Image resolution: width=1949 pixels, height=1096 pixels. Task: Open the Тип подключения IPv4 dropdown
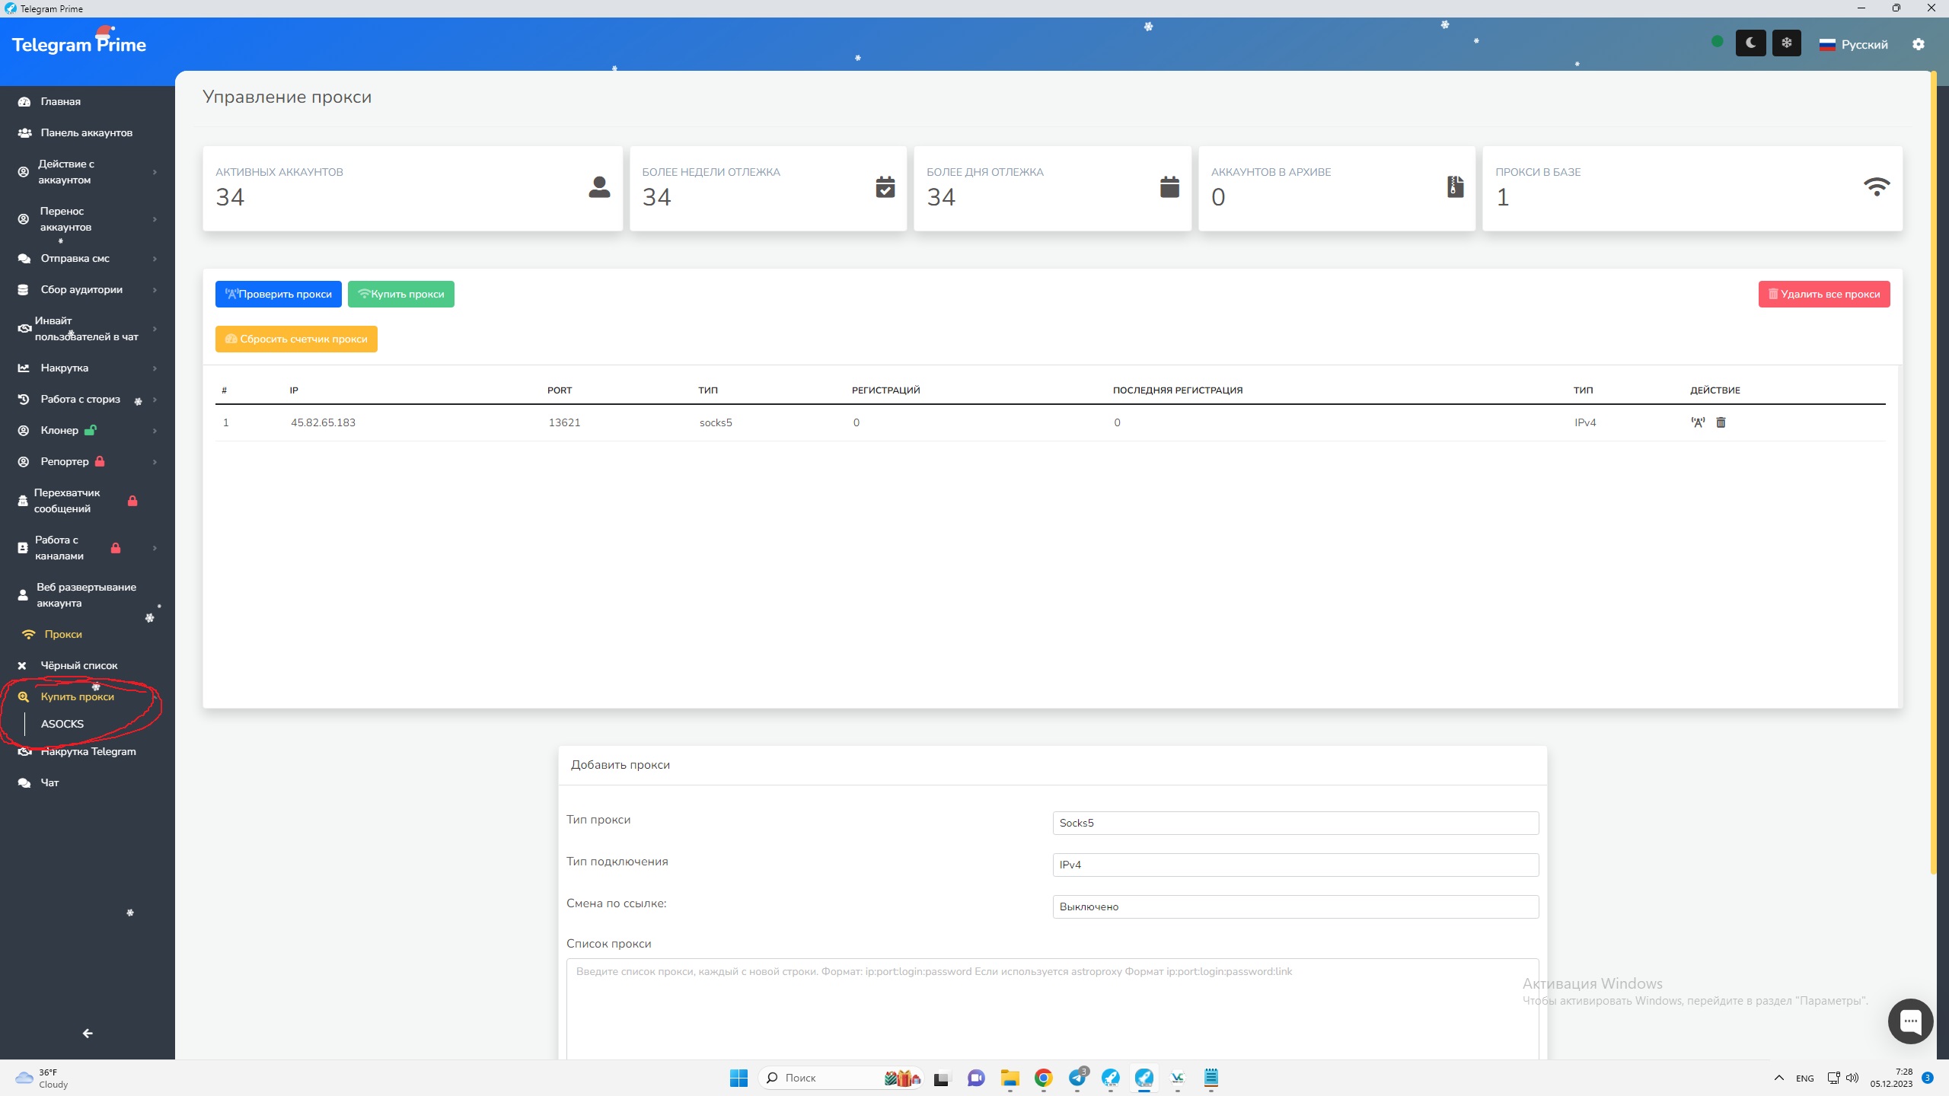coord(1295,865)
